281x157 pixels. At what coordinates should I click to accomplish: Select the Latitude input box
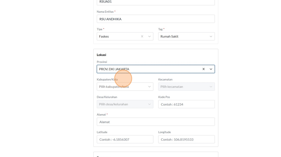125,139
